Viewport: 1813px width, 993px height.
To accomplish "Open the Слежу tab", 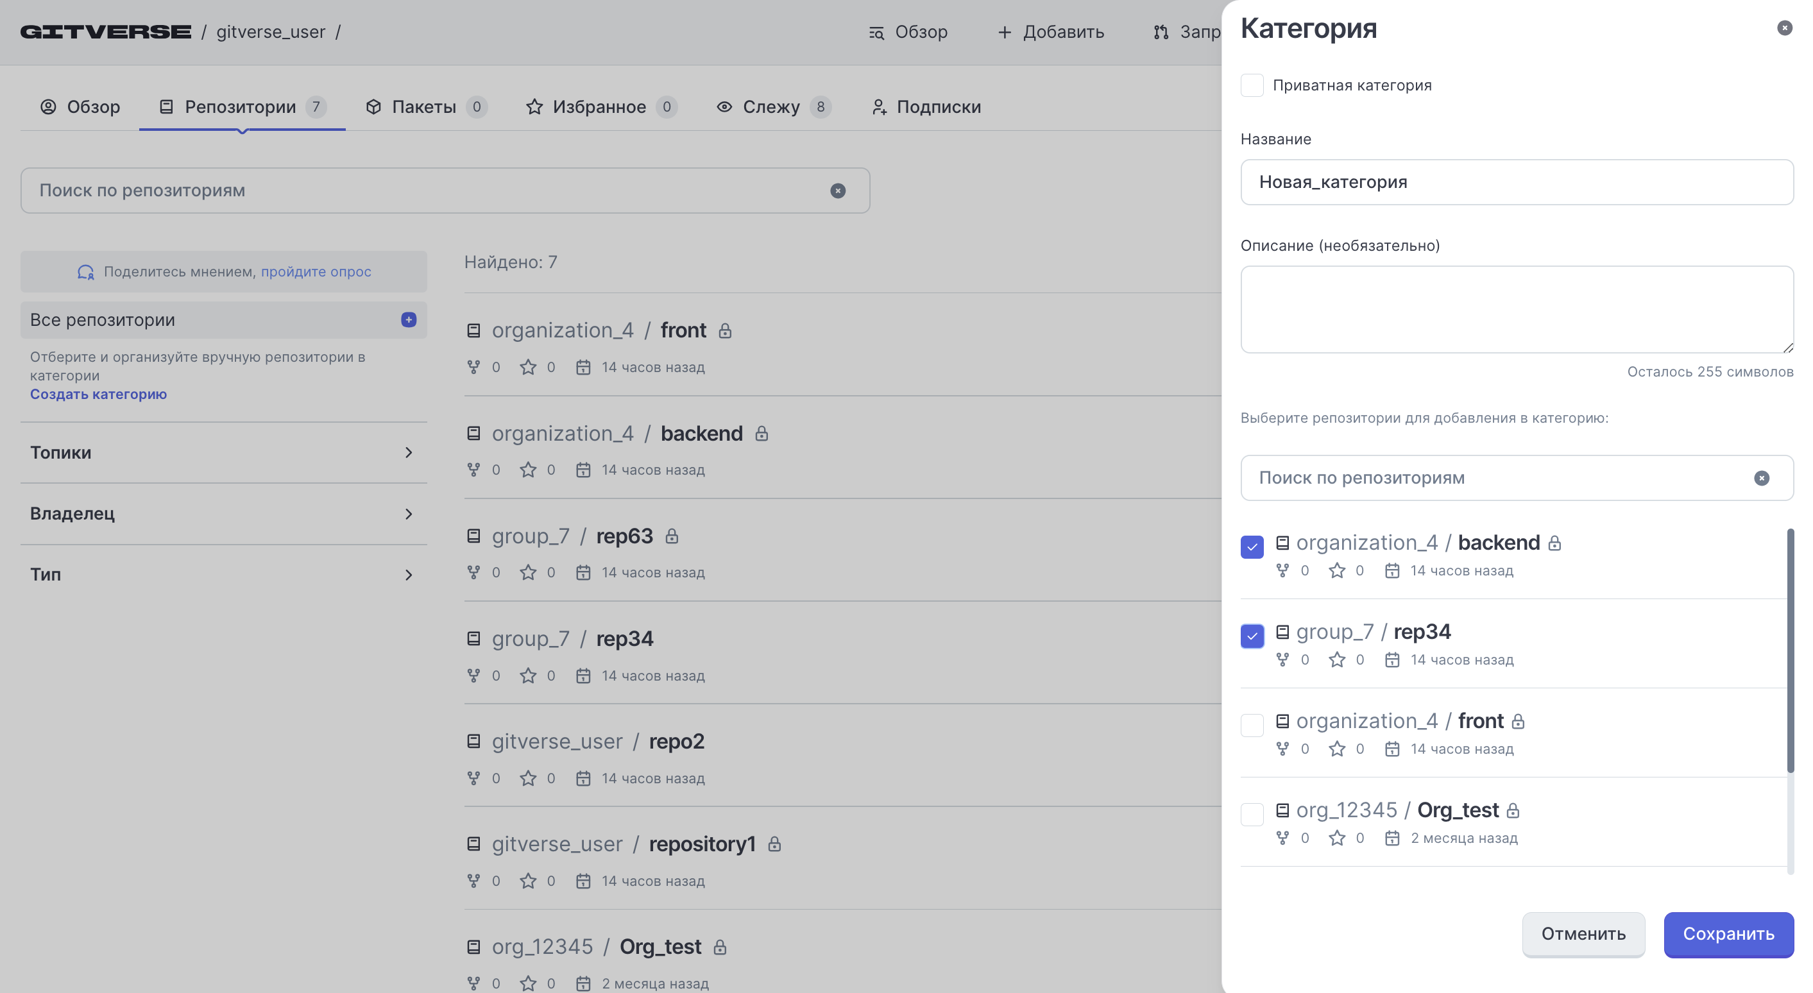I will [x=774, y=107].
